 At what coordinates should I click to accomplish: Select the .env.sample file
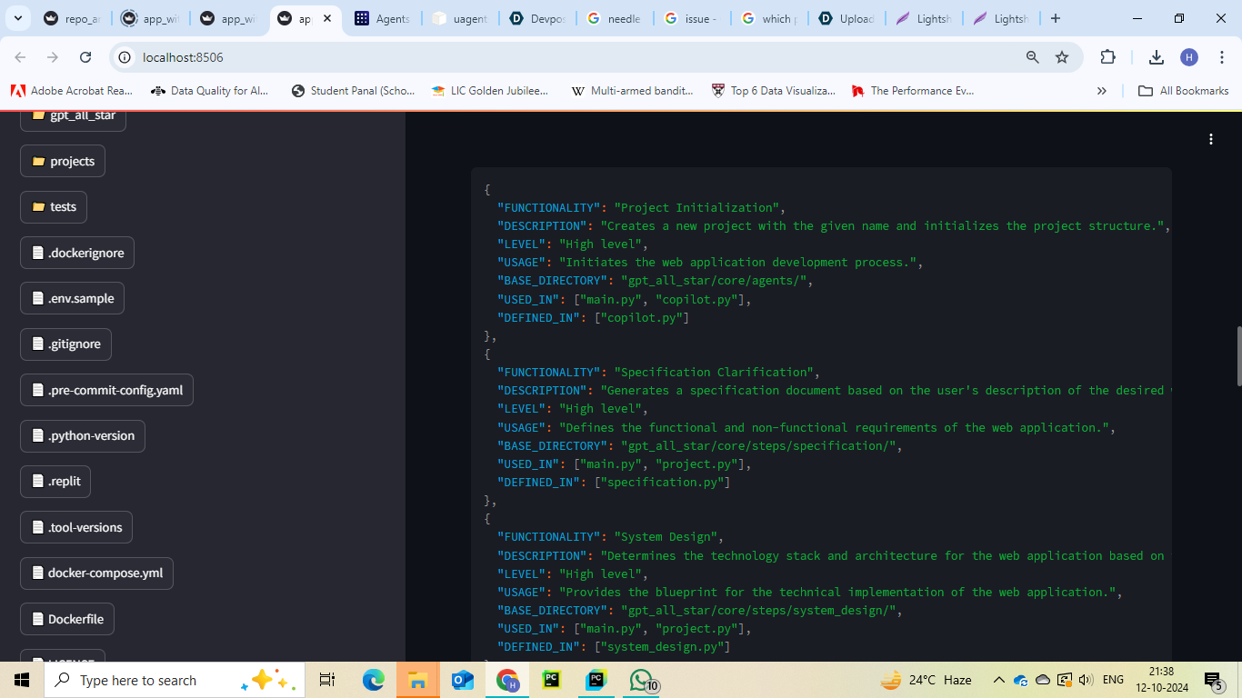click(72, 298)
